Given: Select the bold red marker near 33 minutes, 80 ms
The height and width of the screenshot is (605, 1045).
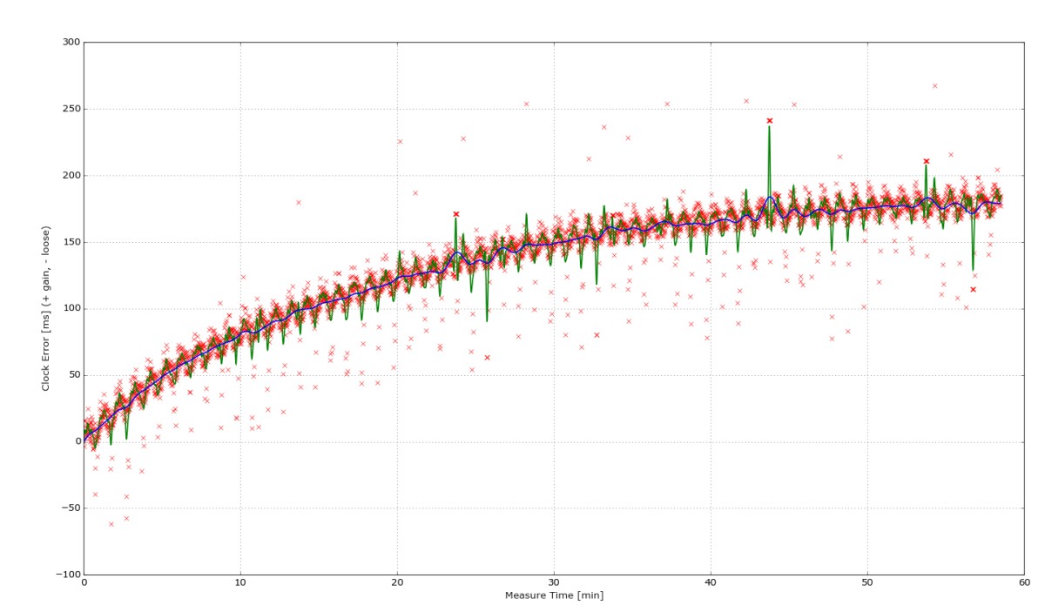Looking at the screenshot, I should 597,335.
